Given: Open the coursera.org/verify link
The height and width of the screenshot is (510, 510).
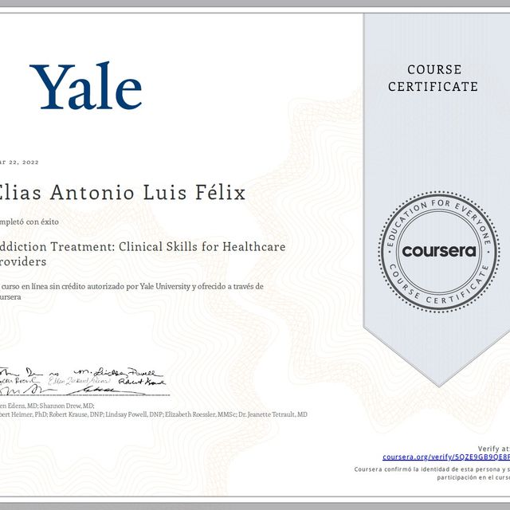Looking at the screenshot, I should (446, 457).
